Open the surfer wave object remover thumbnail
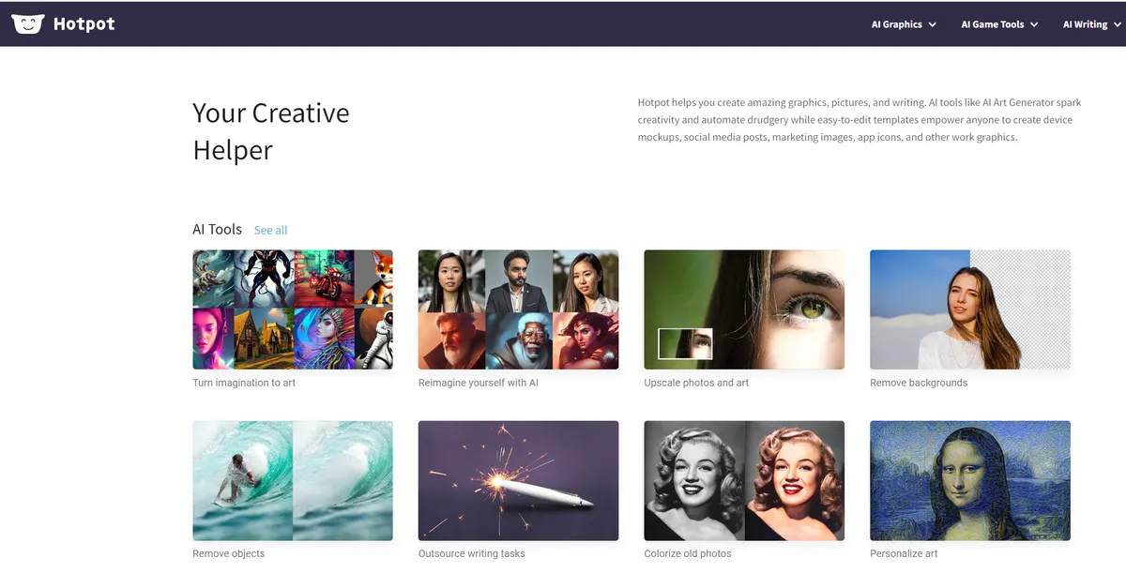 [293, 480]
